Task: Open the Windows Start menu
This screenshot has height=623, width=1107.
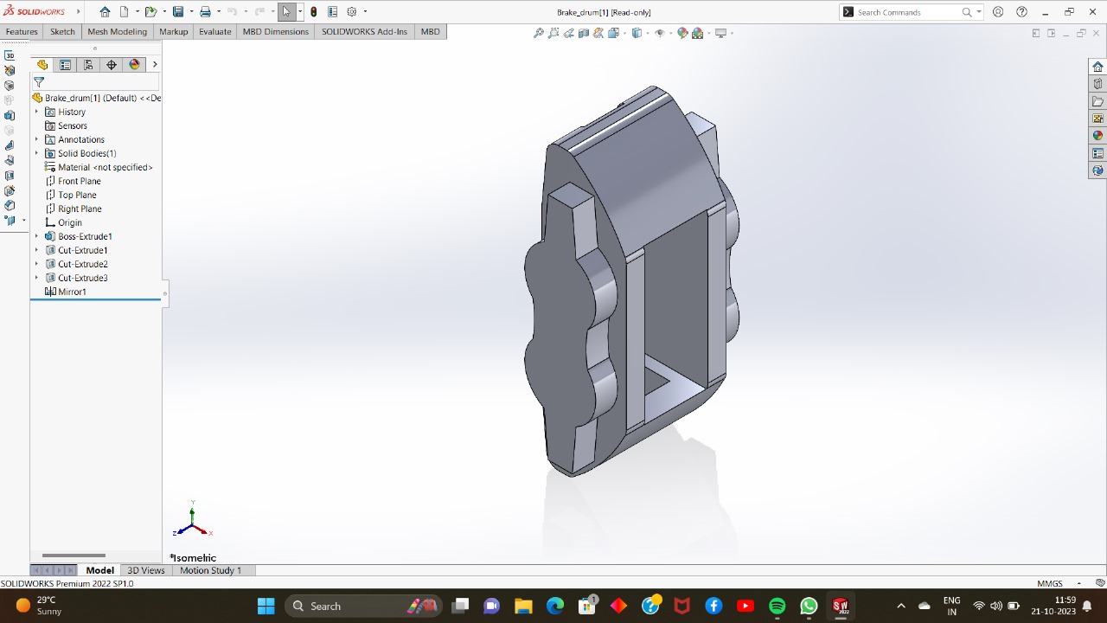Action: click(x=266, y=606)
